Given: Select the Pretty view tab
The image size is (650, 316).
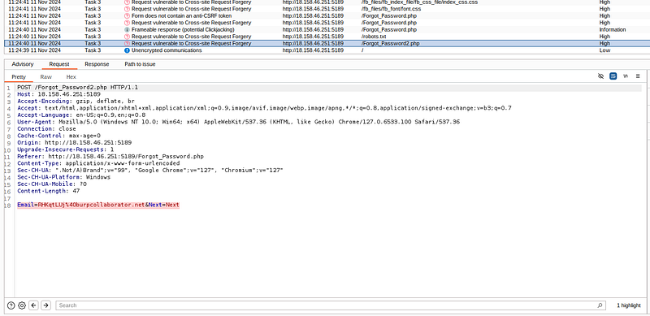Looking at the screenshot, I should (19, 76).
